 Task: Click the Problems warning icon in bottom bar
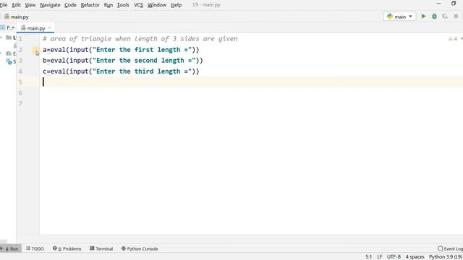[x=55, y=248]
